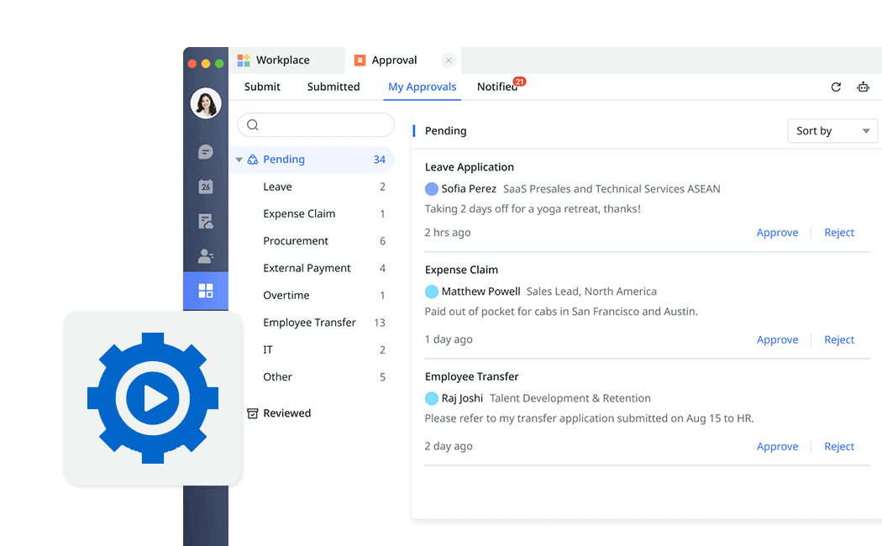Open the Sort by dropdown
The height and width of the screenshot is (546, 882).
coord(832,131)
